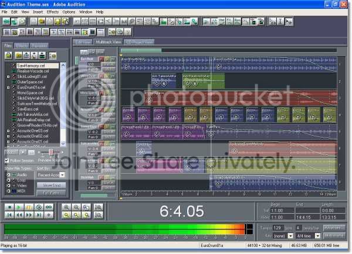
Task: Click Time Selection I-beam tool icon
Action: click(x=280, y=22)
